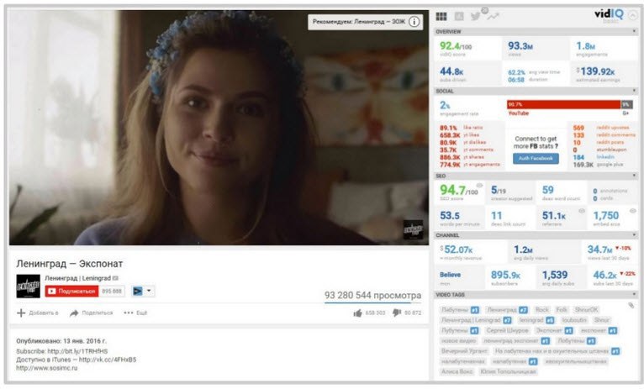Image resolution: width=644 pixels, height=389 pixels.
Task: Click the channel watermark logo in the video
Action: (413, 229)
